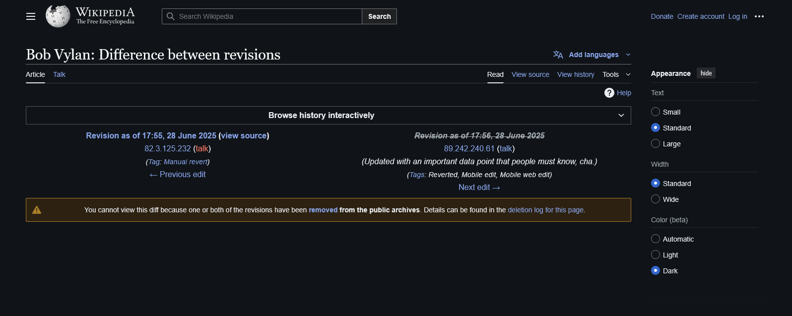Screen dimensions: 792x316
Task: Open the View source tab
Action: point(530,74)
